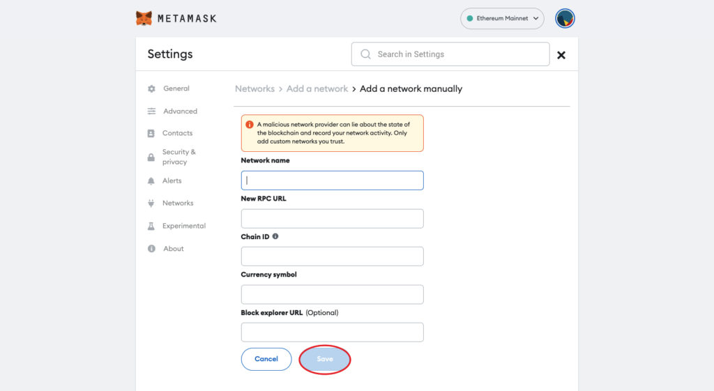The width and height of the screenshot is (714, 391).
Task: Focus the Network name input field
Action: coord(333,181)
